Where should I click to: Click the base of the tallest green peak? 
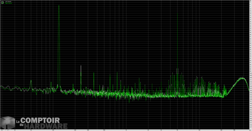(x=59, y=87)
